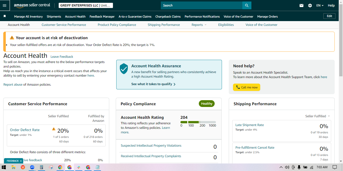Click the Help link in header

(331, 6)
